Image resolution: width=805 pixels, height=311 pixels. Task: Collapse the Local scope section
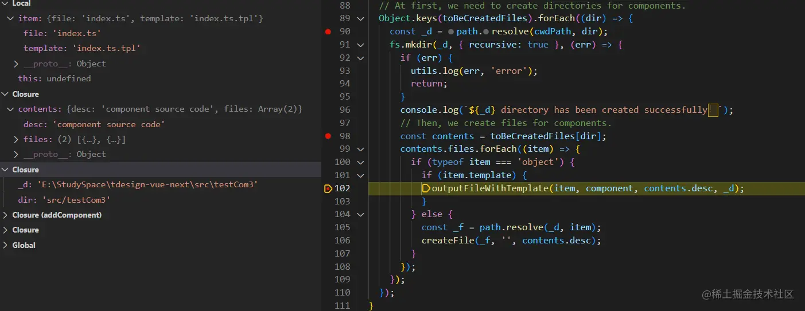(x=6, y=3)
